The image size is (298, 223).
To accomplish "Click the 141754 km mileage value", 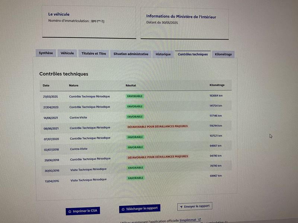I will pos(216,106).
